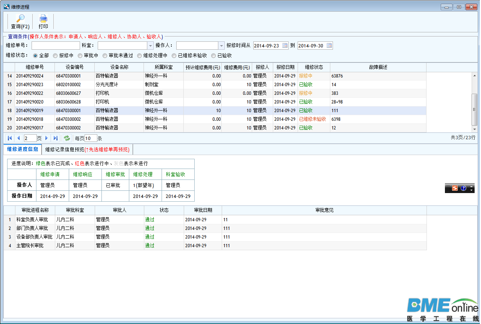This screenshot has height=324, width=481.
Task: Select row with order 201409290018
Action: 215,119
